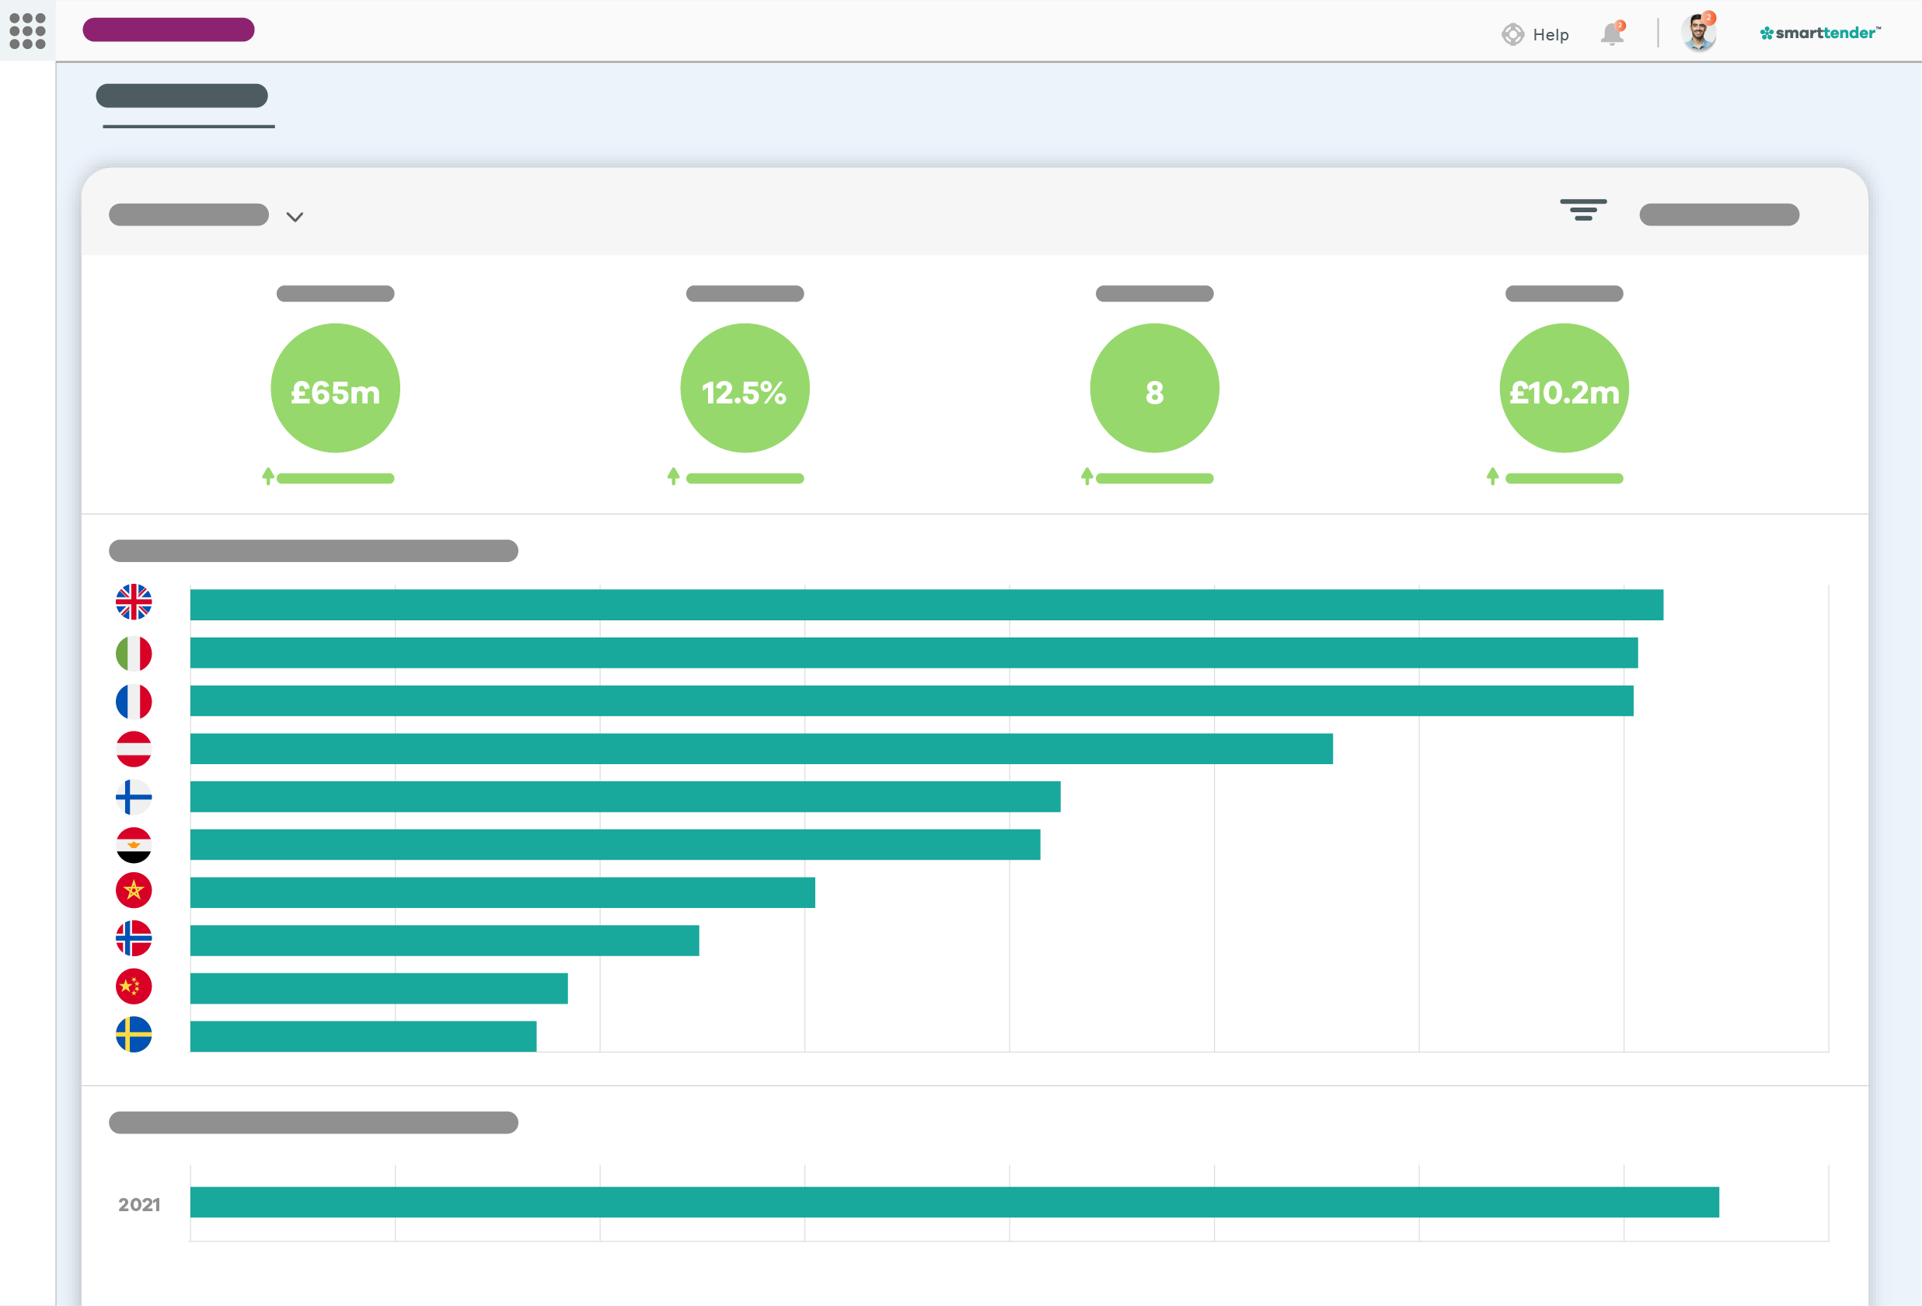Click the Morocco bar in chart
Viewport: 1922px width, 1306px height.
point(503,892)
